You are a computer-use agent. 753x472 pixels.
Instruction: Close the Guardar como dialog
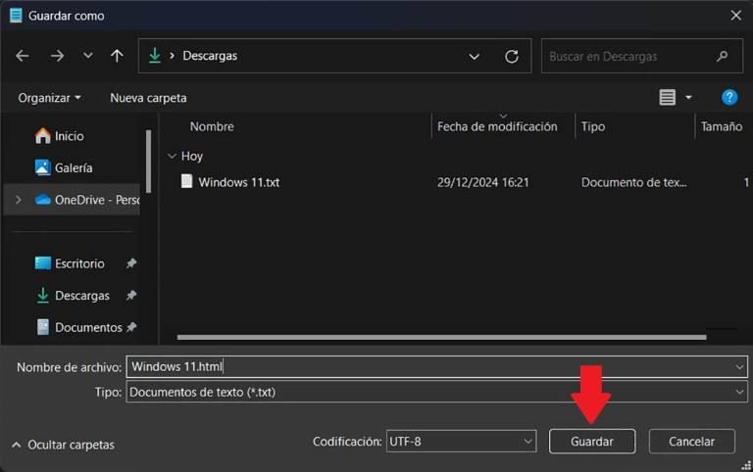tap(735, 16)
